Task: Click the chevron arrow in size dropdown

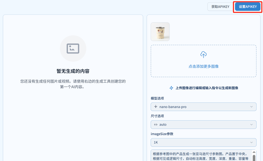Action: pos(251,125)
